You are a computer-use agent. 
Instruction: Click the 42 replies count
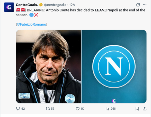[x=23, y=109]
